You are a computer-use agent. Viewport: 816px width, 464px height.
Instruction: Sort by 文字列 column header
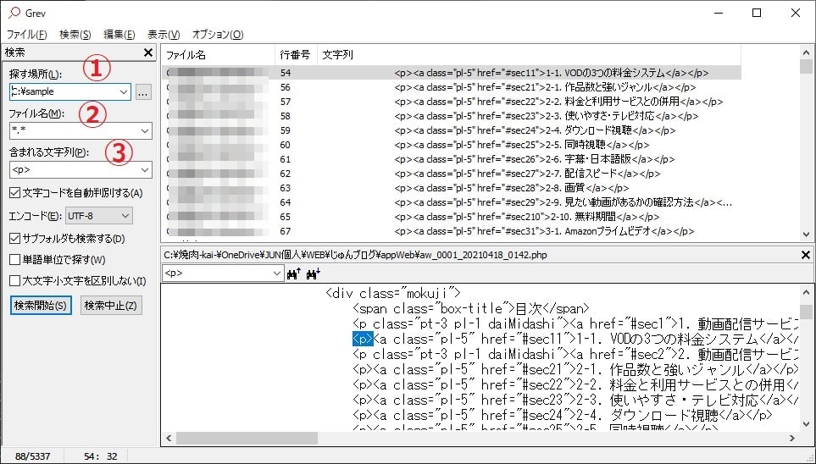(x=529, y=55)
